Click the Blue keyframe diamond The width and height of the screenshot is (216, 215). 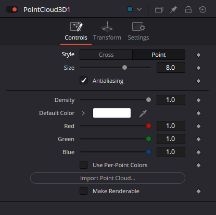[x=198, y=153]
